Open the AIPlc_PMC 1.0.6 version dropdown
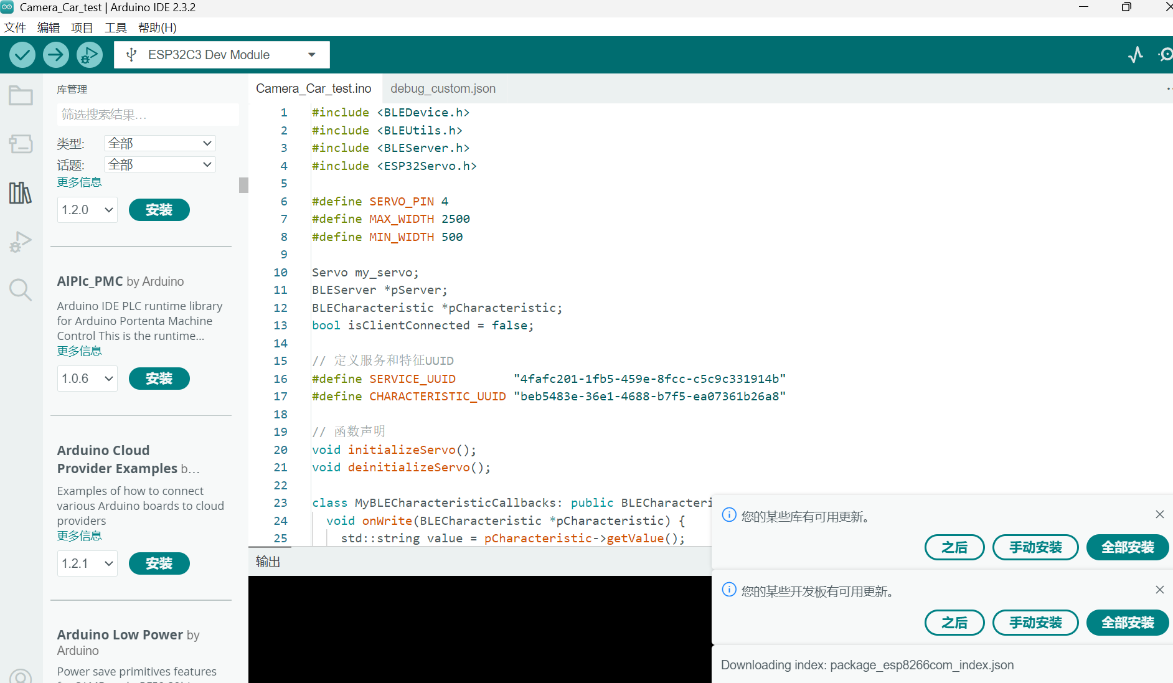 click(x=87, y=379)
